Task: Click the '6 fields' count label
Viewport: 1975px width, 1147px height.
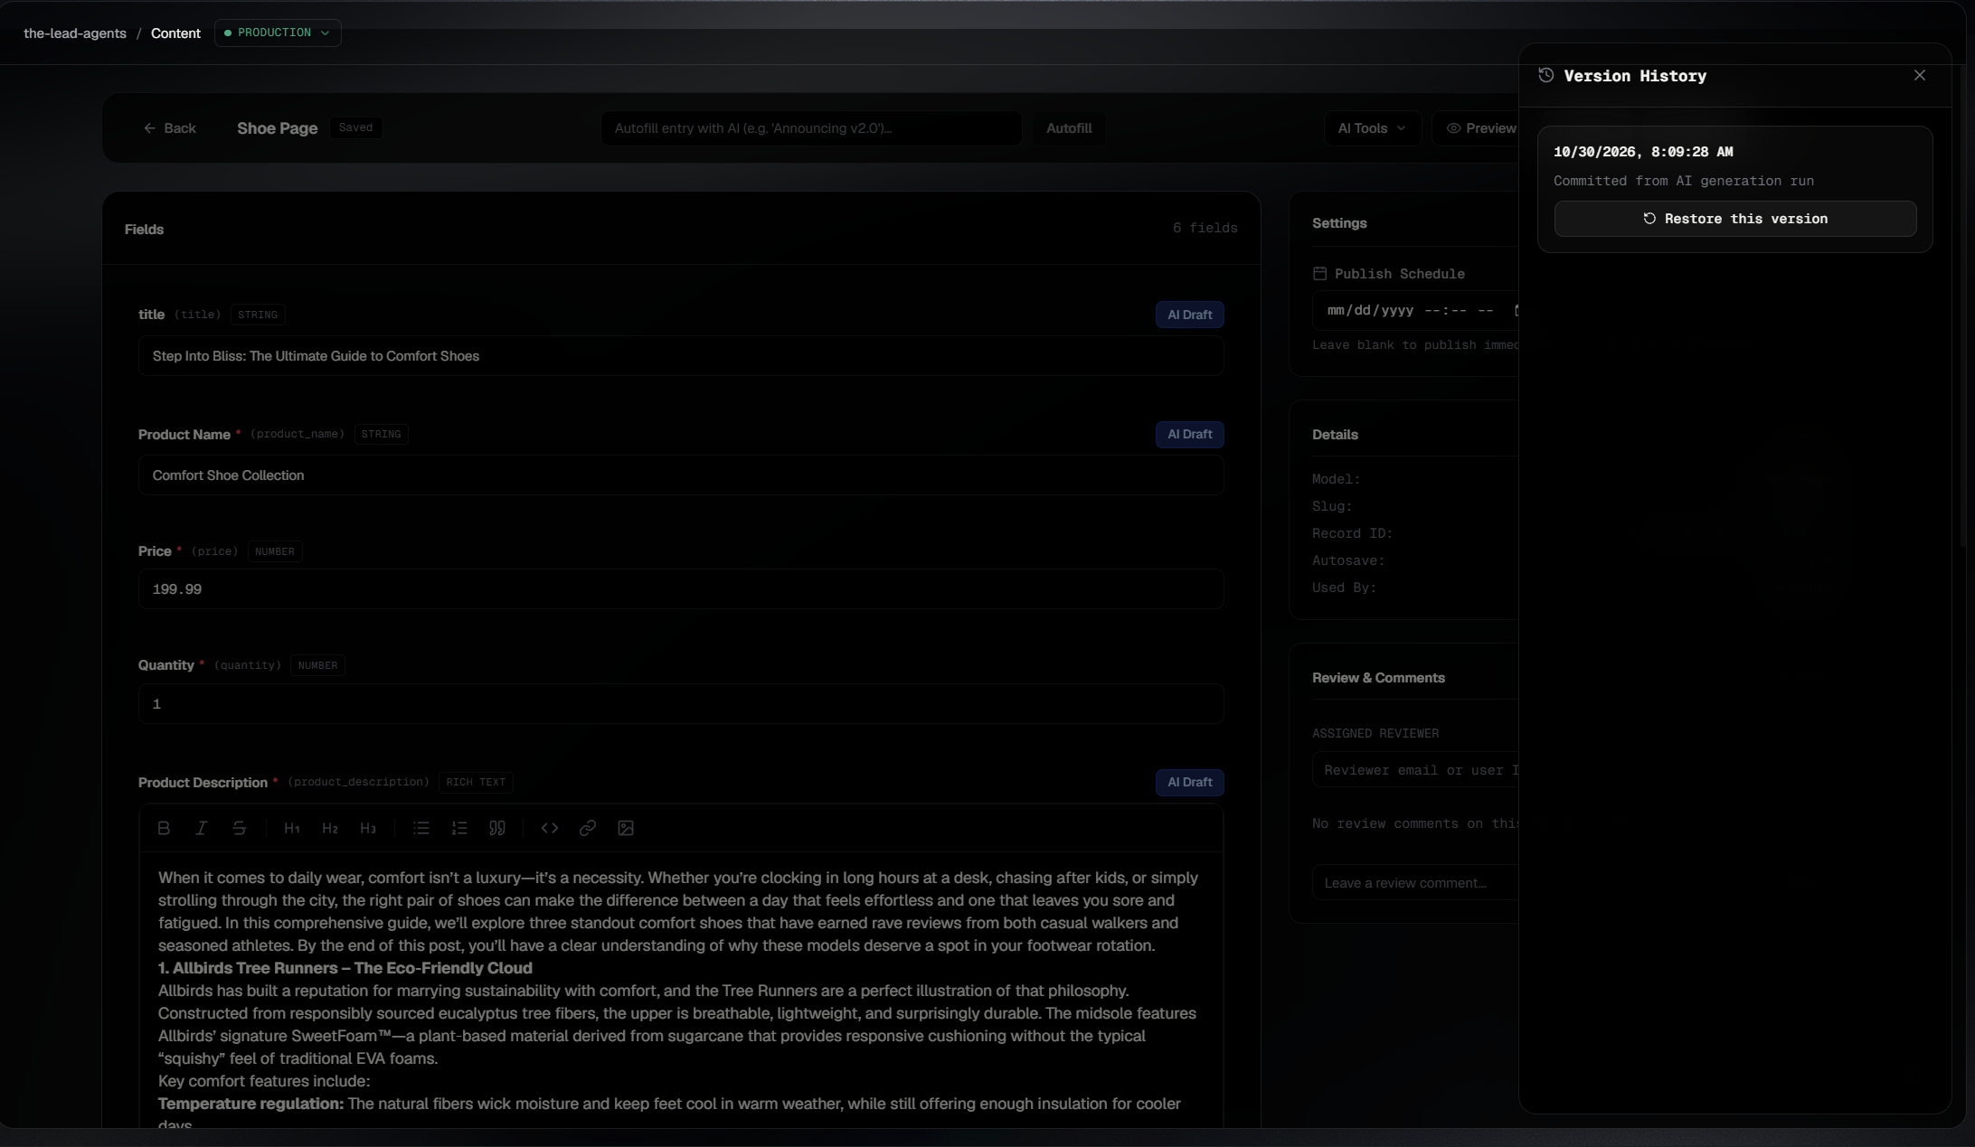Action: (x=1205, y=228)
